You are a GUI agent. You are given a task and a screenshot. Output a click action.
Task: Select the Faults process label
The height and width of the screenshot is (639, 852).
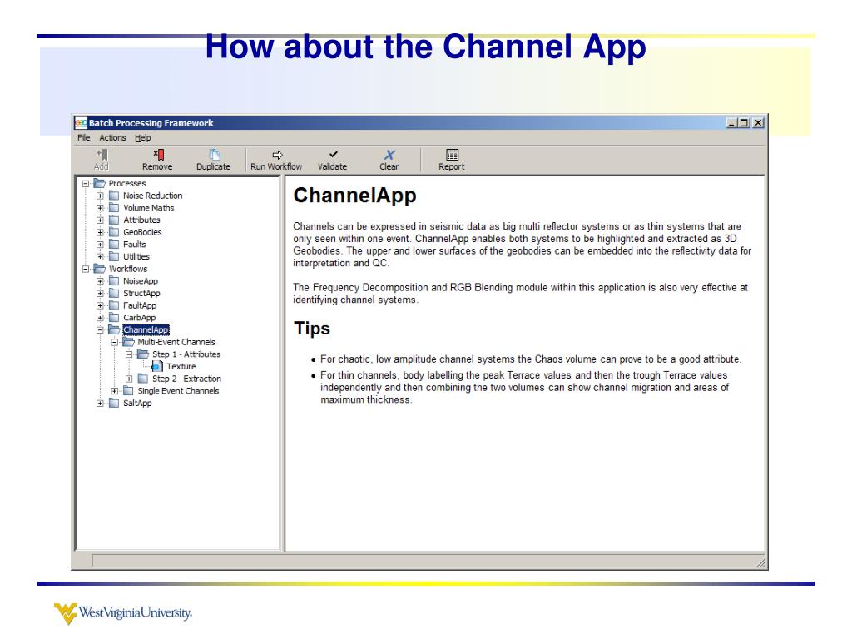click(x=134, y=245)
